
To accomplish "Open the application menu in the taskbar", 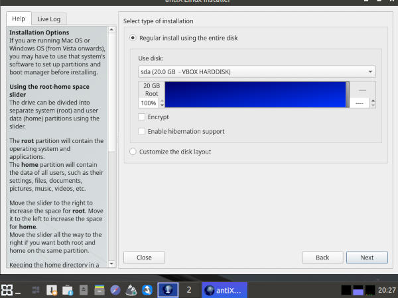I will (x=8, y=289).
